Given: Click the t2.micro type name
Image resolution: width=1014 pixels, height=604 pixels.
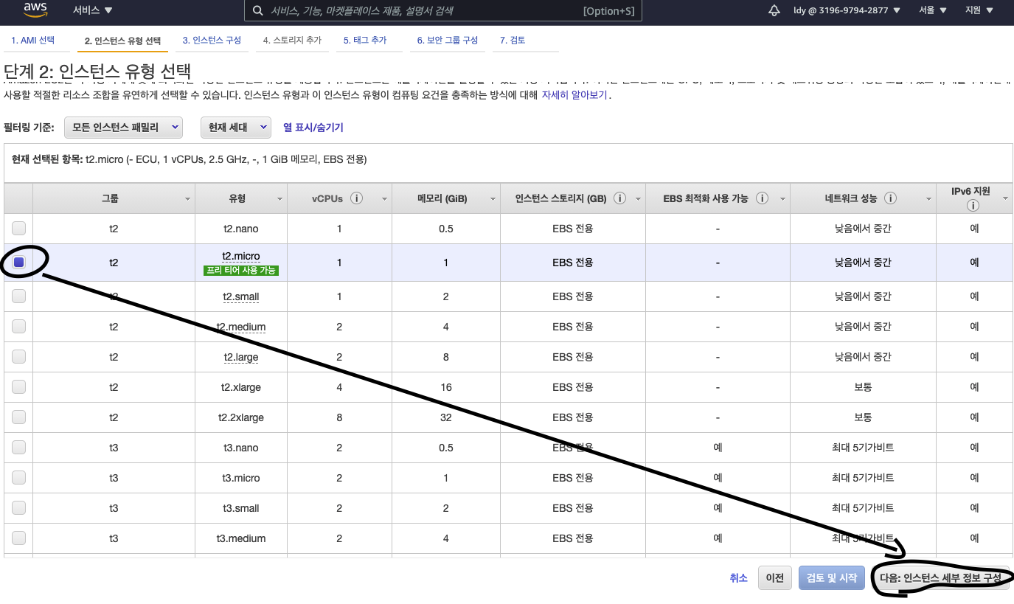Looking at the screenshot, I should click(241, 256).
